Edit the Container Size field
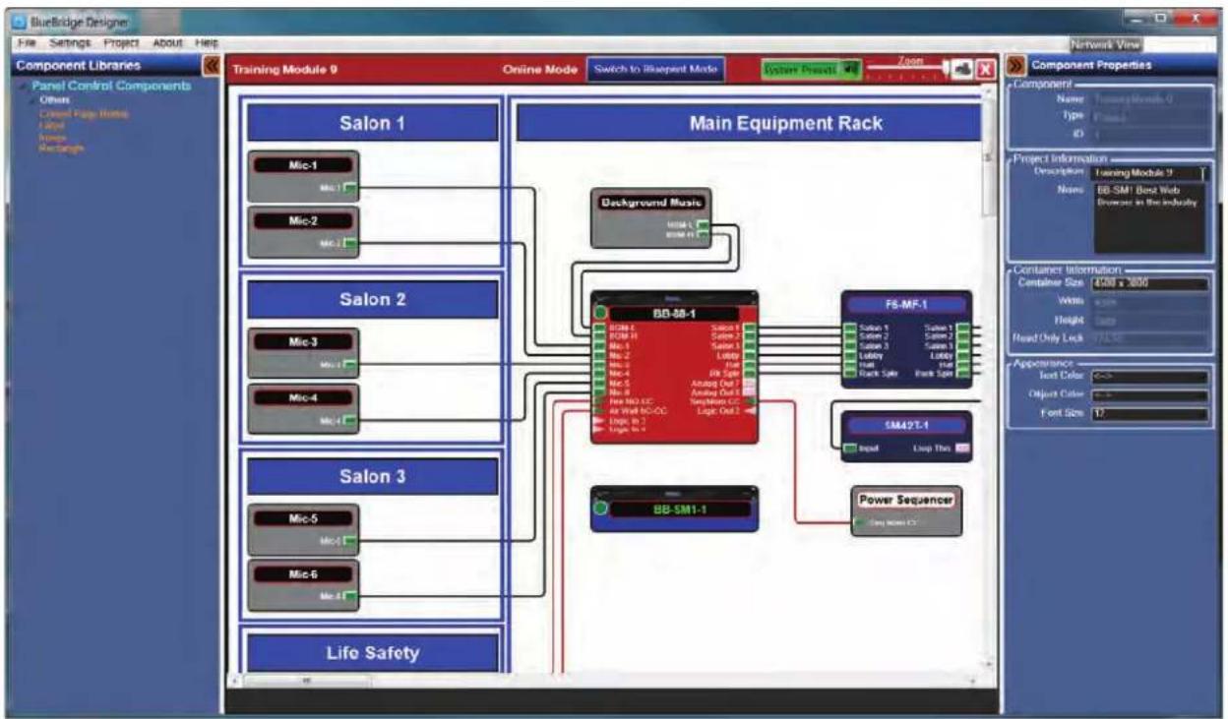 pos(1150,283)
